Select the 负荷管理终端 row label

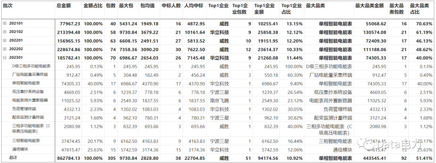pos(24,108)
